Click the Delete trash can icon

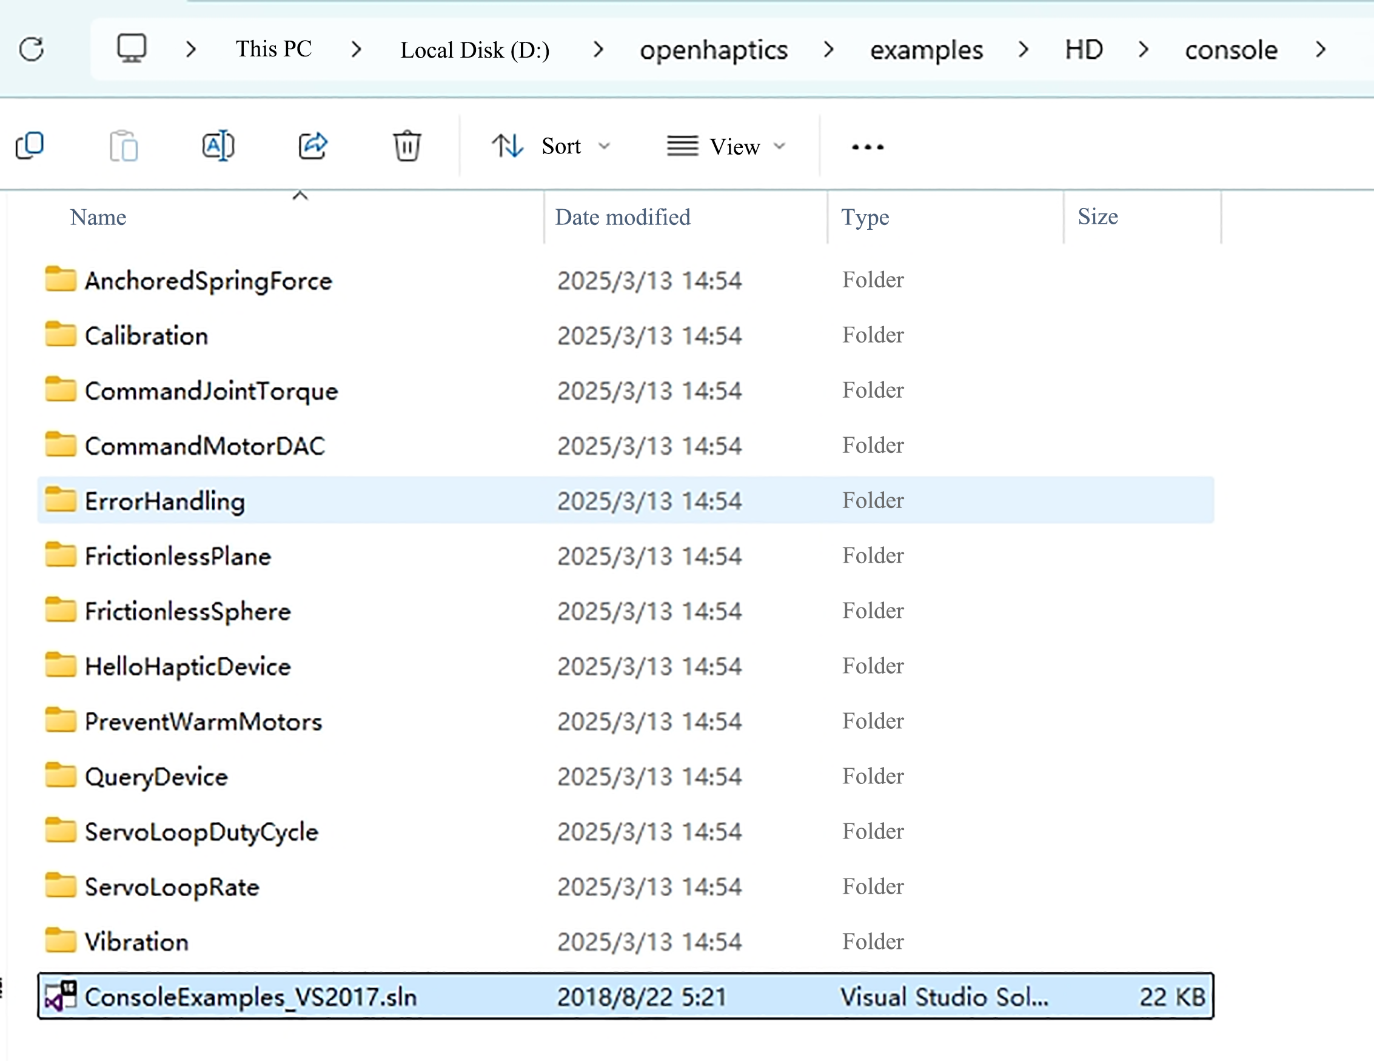click(x=407, y=146)
